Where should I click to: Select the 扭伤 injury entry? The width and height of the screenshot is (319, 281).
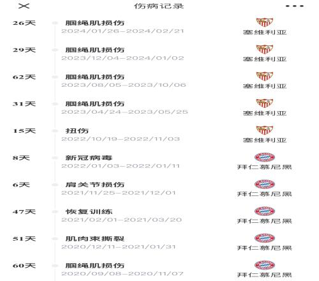pyautogui.click(x=77, y=131)
